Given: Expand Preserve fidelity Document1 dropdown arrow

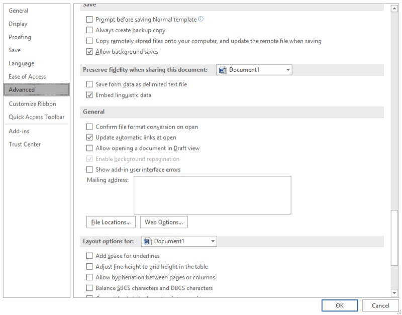Looking at the screenshot, I should [287, 70].
